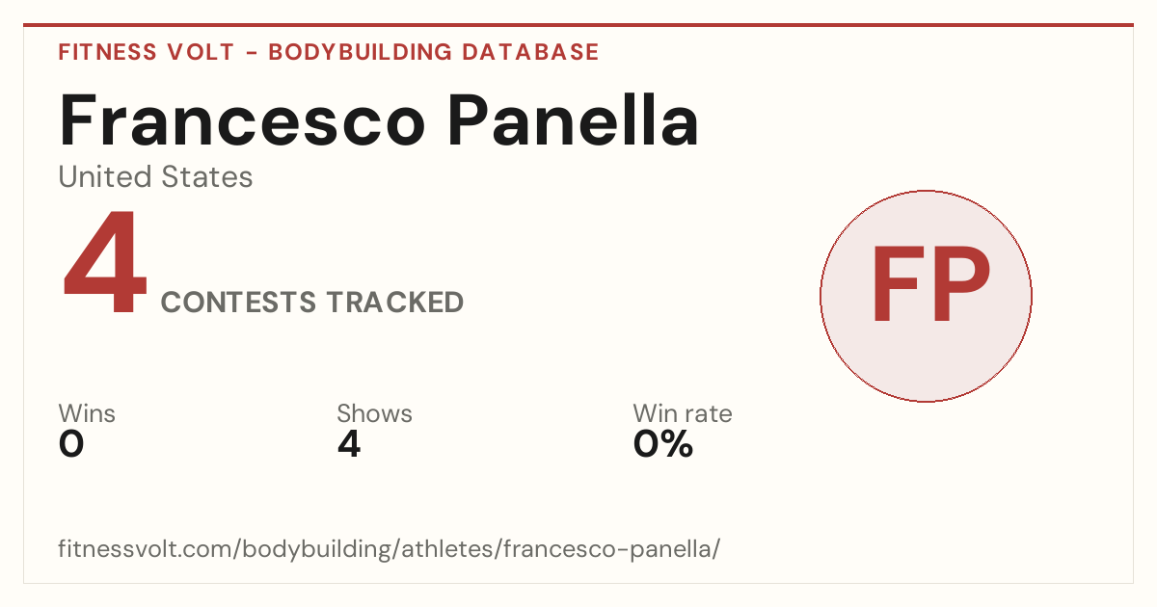Open the fitnessvolt.com athlete URL

pyautogui.click(x=390, y=549)
